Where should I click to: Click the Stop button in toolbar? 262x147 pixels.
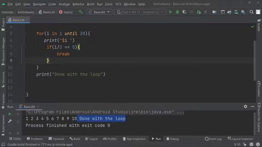coord(206,12)
